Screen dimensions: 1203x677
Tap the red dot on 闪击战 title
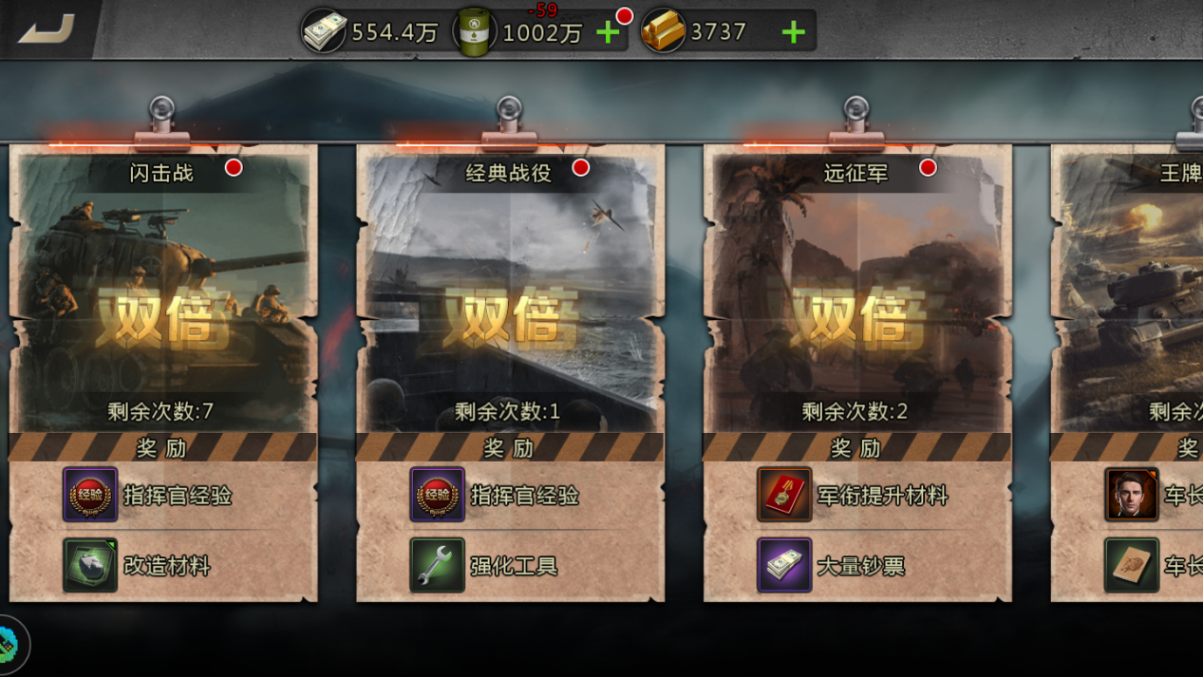234,168
